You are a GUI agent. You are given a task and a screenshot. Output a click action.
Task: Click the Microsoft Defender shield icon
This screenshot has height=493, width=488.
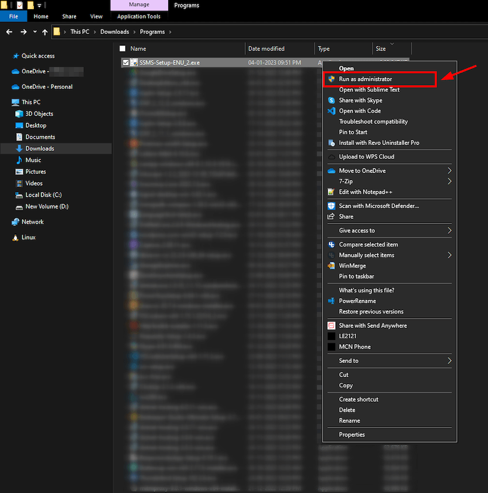[331, 206]
